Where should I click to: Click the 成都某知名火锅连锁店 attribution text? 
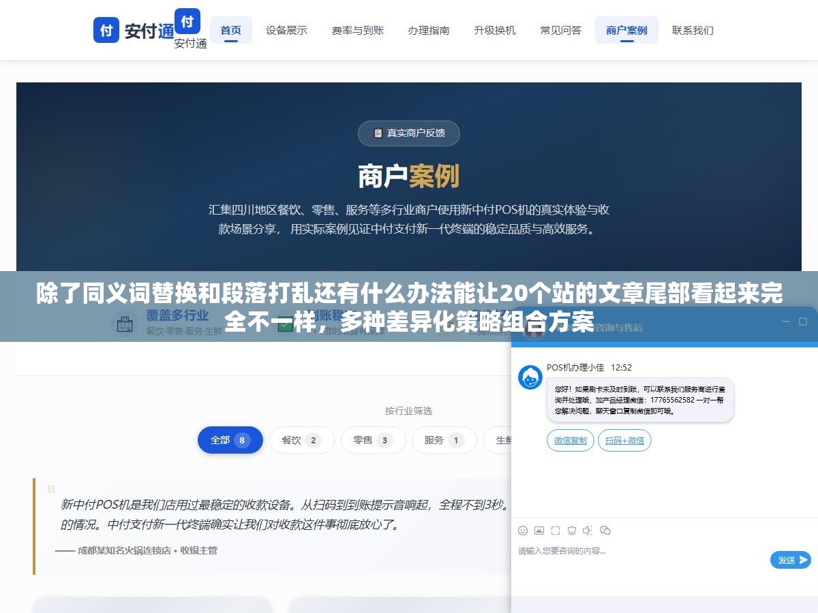pyautogui.click(x=136, y=550)
